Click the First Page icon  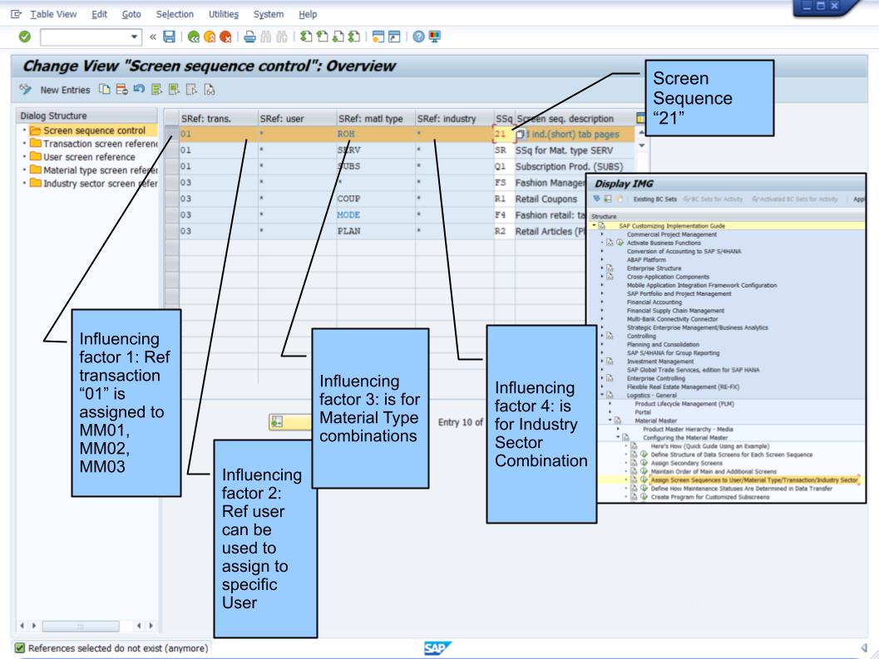(x=306, y=37)
